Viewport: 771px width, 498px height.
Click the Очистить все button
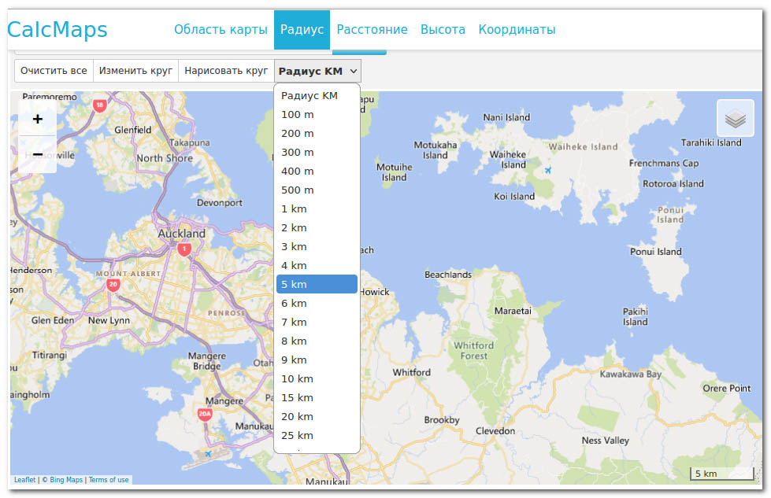(54, 71)
